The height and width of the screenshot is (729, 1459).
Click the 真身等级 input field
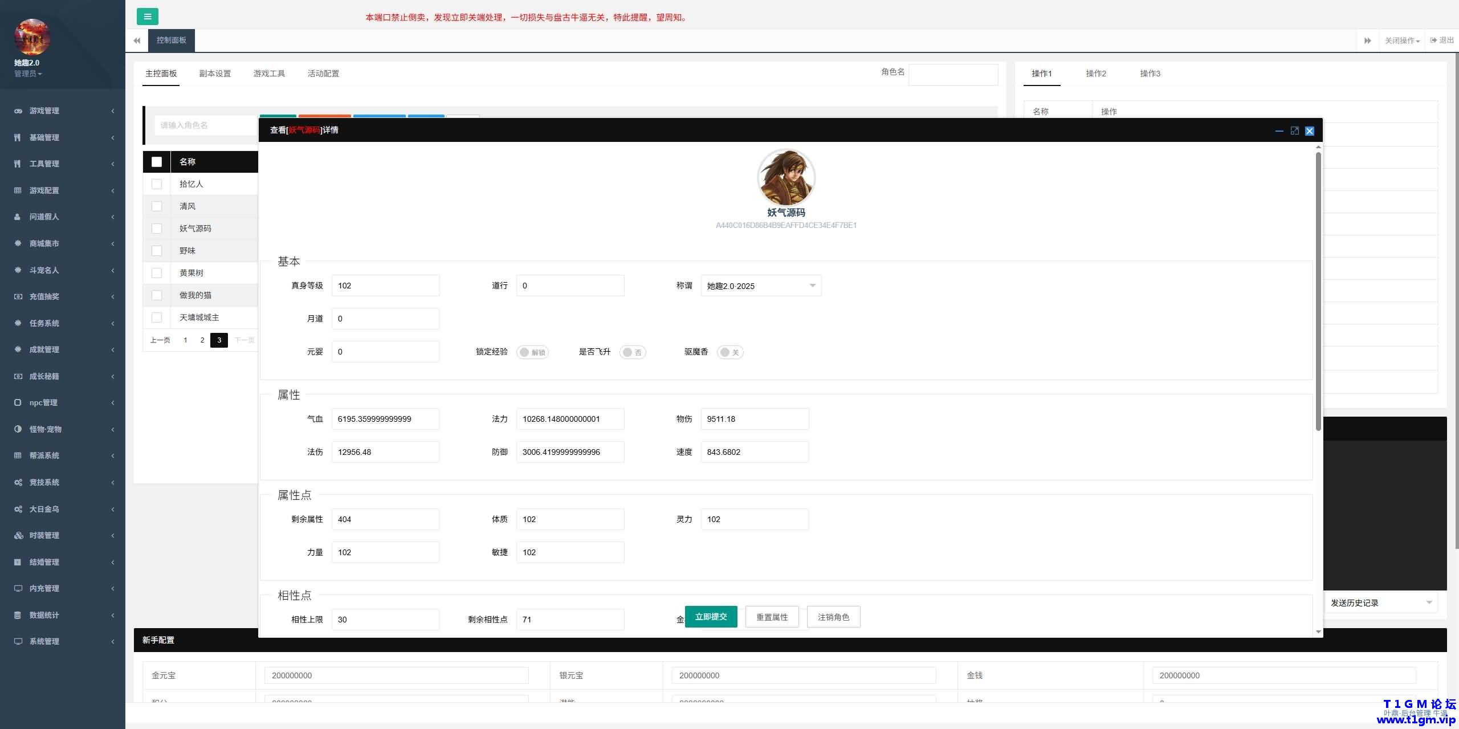pyautogui.click(x=385, y=286)
